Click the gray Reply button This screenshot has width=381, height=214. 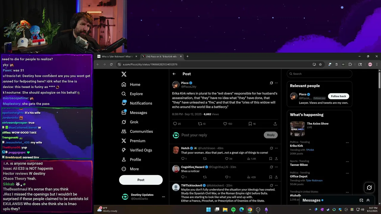click(271, 135)
